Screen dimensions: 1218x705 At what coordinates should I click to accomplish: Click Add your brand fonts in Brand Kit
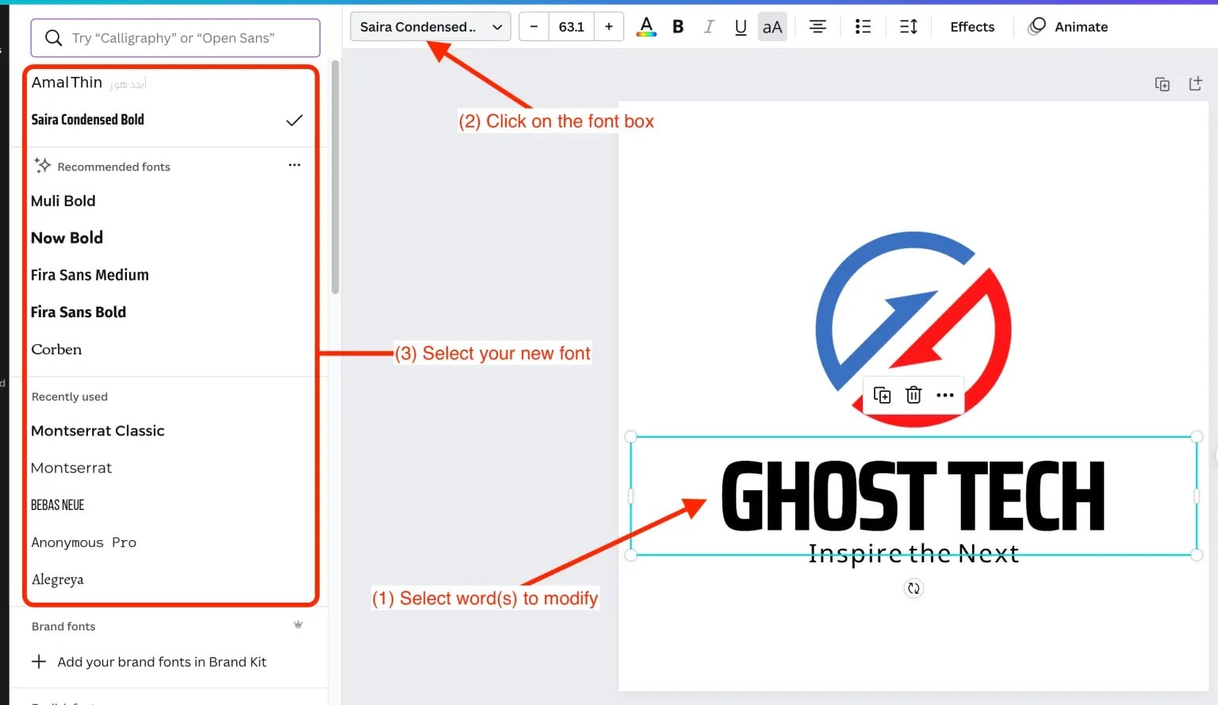pyautogui.click(x=149, y=662)
